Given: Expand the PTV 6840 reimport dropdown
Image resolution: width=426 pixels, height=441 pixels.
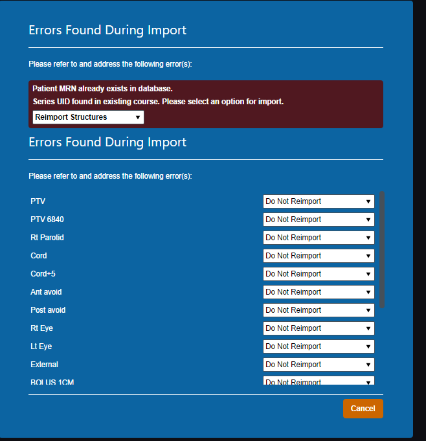Looking at the screenshot, I should coord(319,220).
